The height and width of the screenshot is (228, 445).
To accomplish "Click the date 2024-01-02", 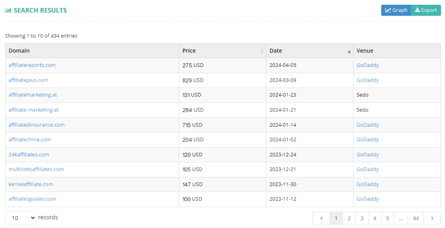I will coord(283,140).
